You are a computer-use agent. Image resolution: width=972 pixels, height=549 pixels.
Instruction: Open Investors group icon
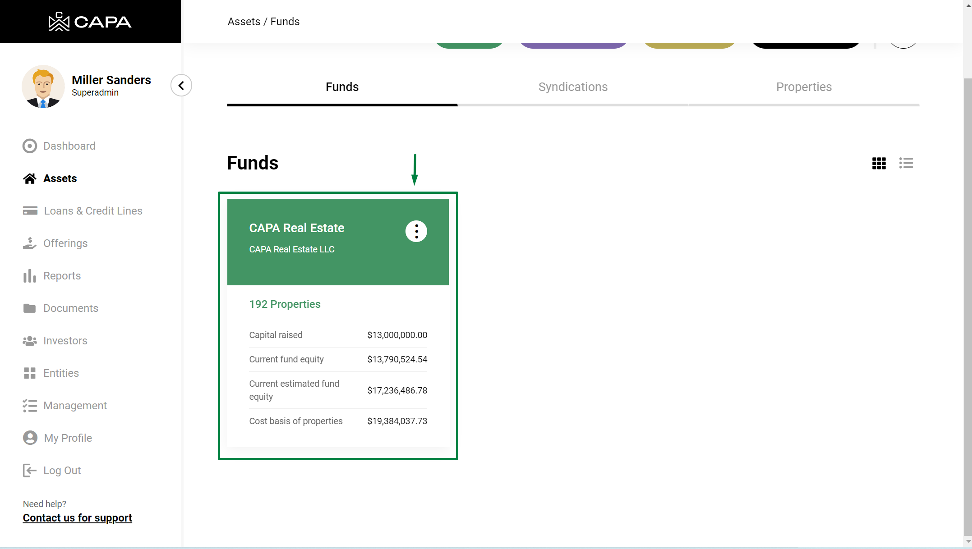point(30,341)
